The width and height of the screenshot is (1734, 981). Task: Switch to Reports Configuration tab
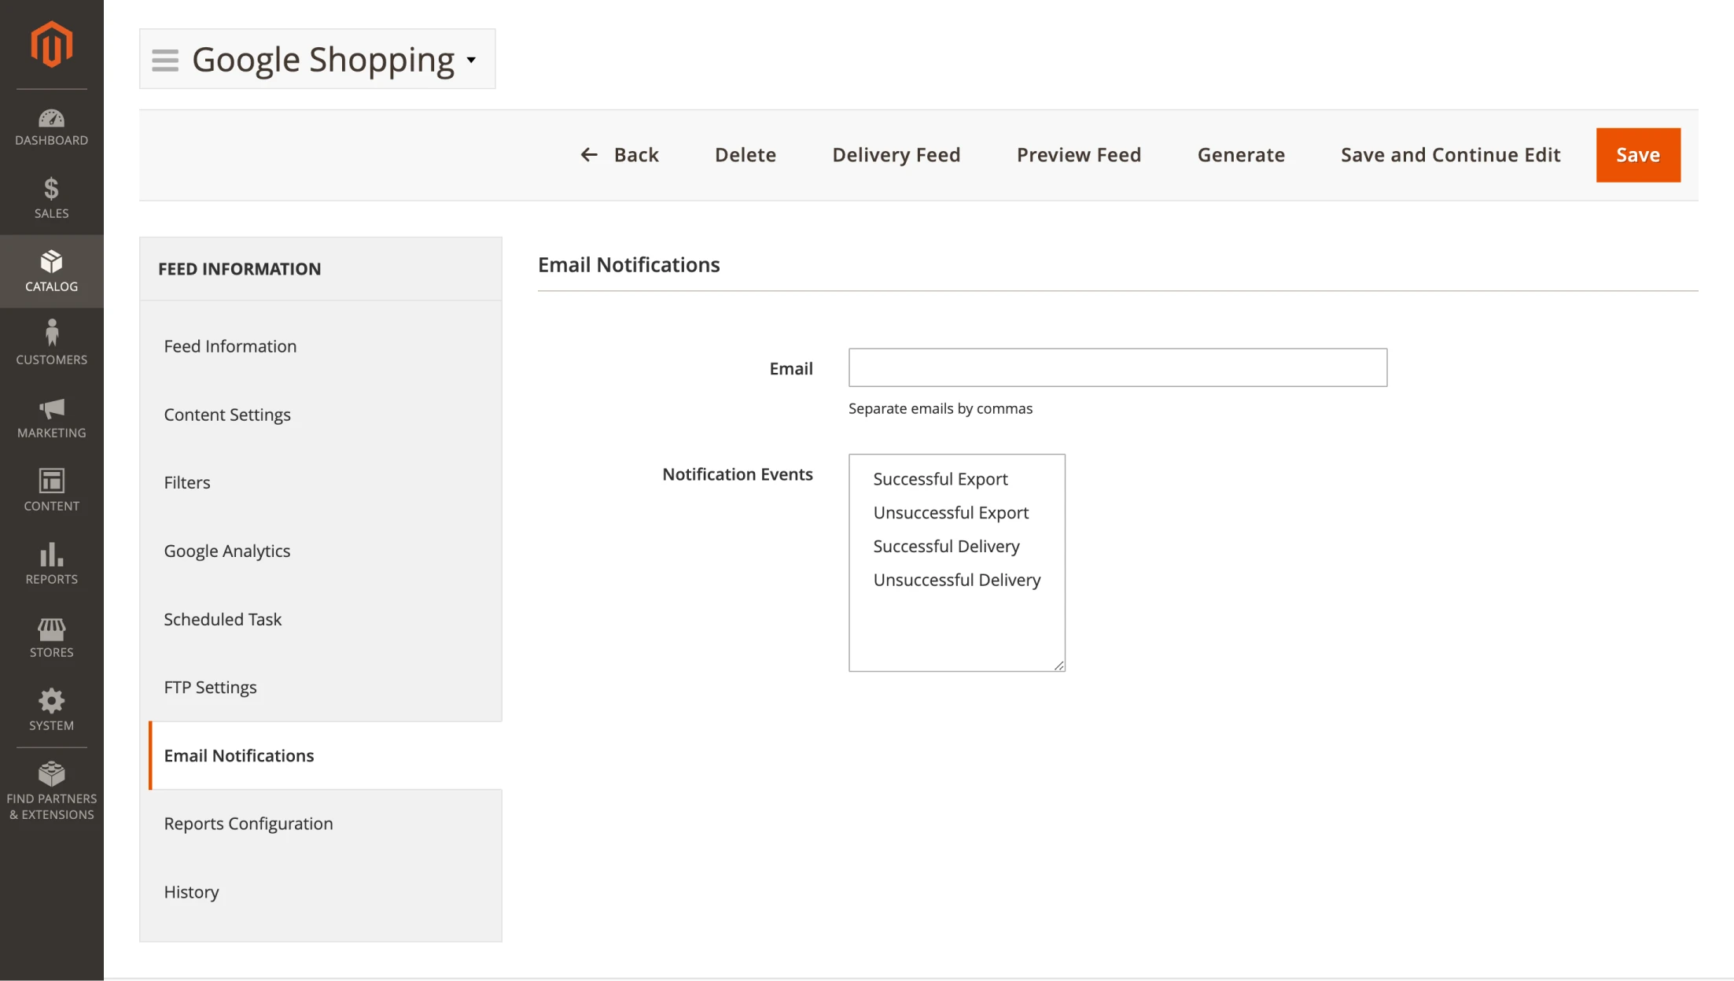pos(248,823)
